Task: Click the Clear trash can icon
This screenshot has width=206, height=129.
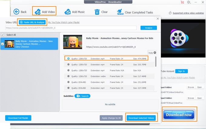Action: tap(97, 12)
